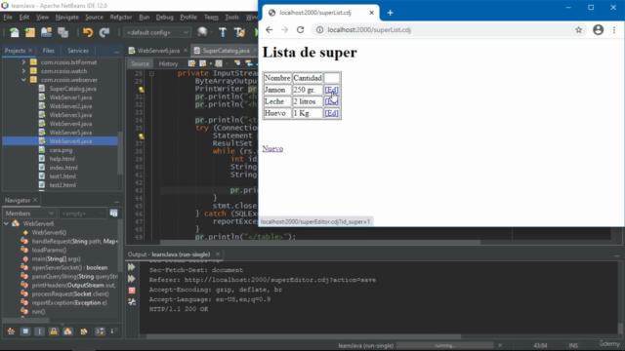Click the browser globe toolbar icon
The width and height of the screenshot is (625, 351).
coord(202,32)
